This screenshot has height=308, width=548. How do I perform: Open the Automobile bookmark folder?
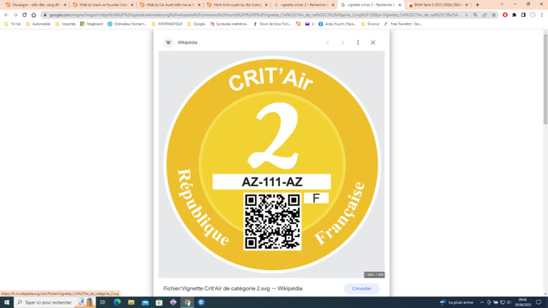(x=38, y=24)
